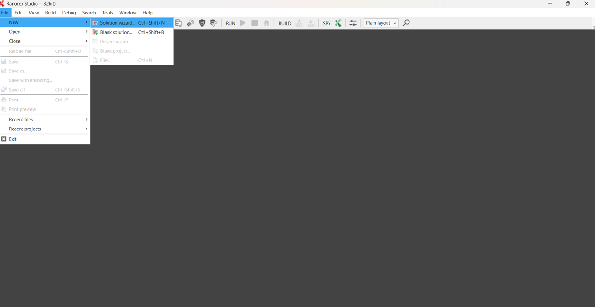Minimize the Ranorex Studio window
This screenshot has height=307, width=595.
pos(550,3)
